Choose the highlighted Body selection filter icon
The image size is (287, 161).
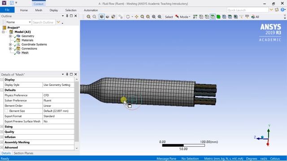click(x=213, y=17)
